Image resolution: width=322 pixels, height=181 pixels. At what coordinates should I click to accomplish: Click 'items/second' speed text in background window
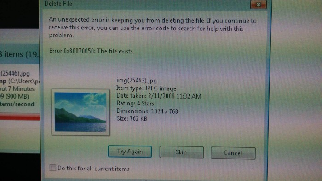[x=17, y=104]
